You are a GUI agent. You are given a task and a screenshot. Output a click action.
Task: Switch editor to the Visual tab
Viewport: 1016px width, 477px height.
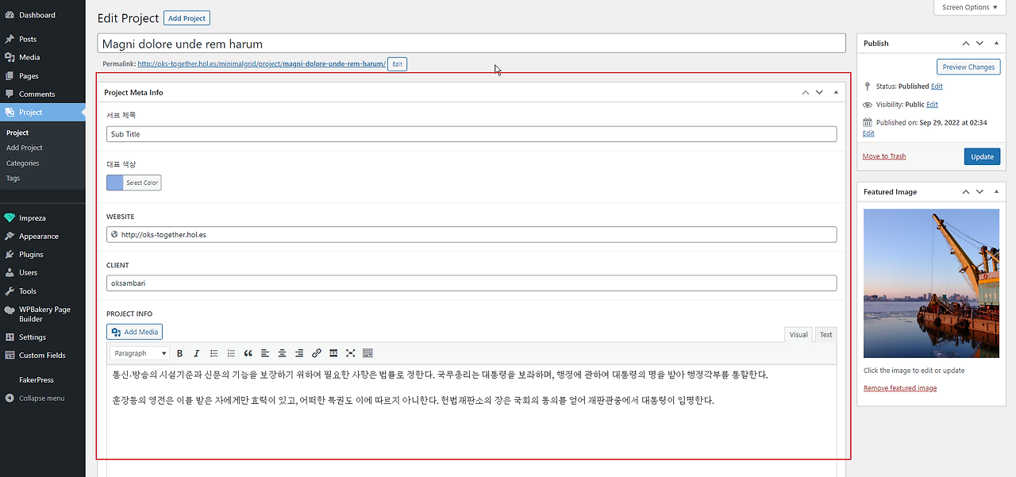click(799, 335)
